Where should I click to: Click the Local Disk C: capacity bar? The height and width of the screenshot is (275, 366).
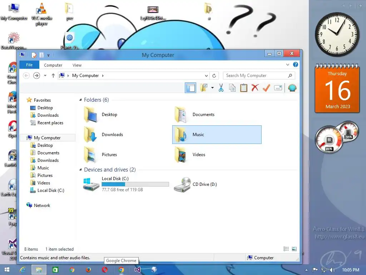click(x=135, y=184)
